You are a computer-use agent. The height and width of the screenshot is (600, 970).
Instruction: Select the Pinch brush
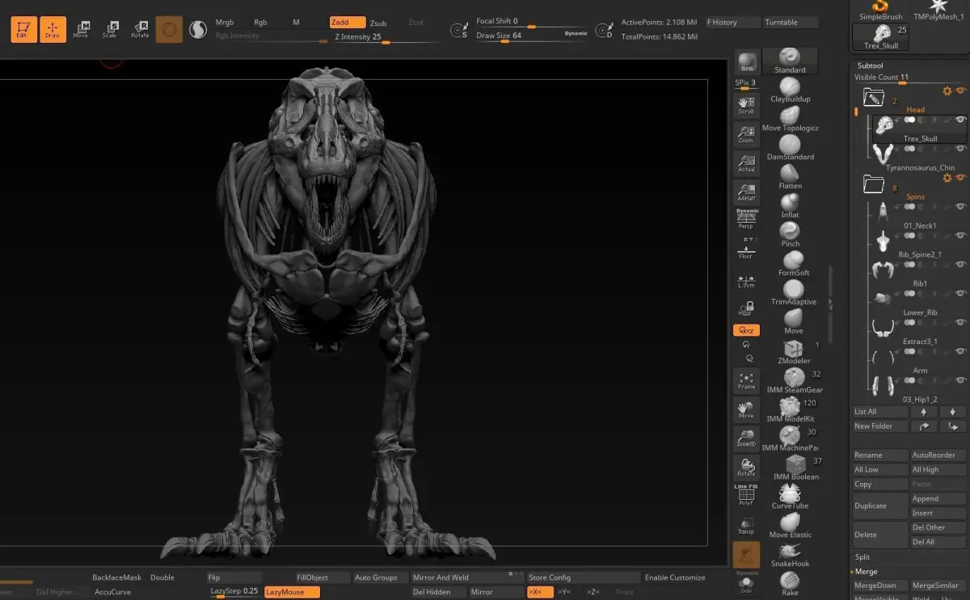[790, 236]
